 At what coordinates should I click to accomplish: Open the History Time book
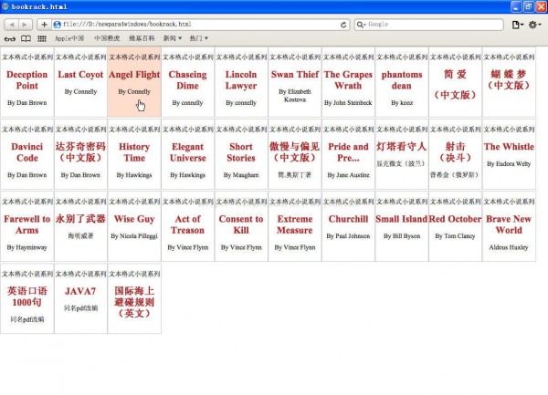click(x=134, y=152)
